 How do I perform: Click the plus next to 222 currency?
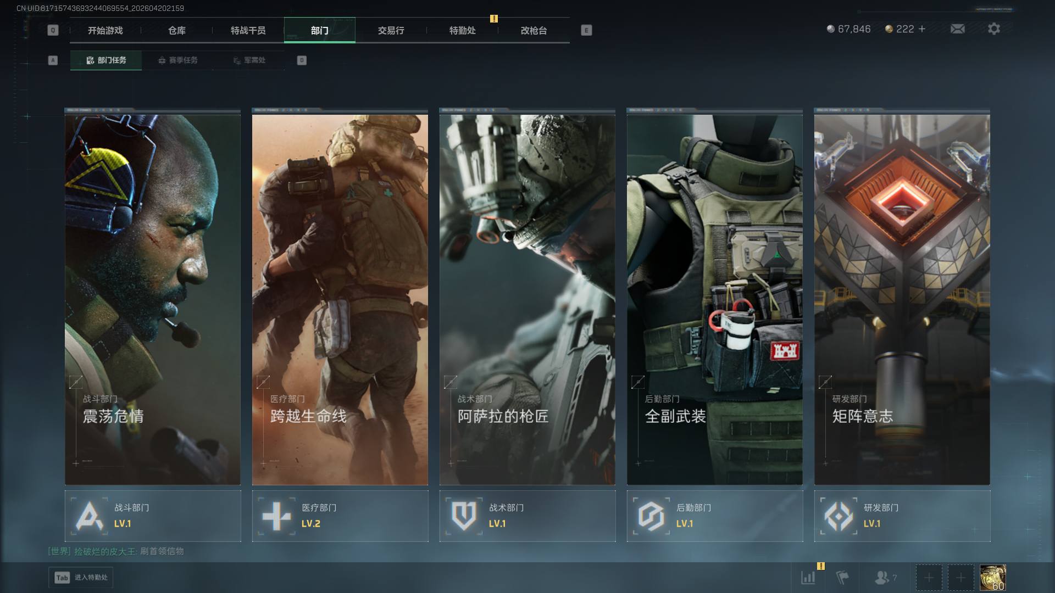922,29
